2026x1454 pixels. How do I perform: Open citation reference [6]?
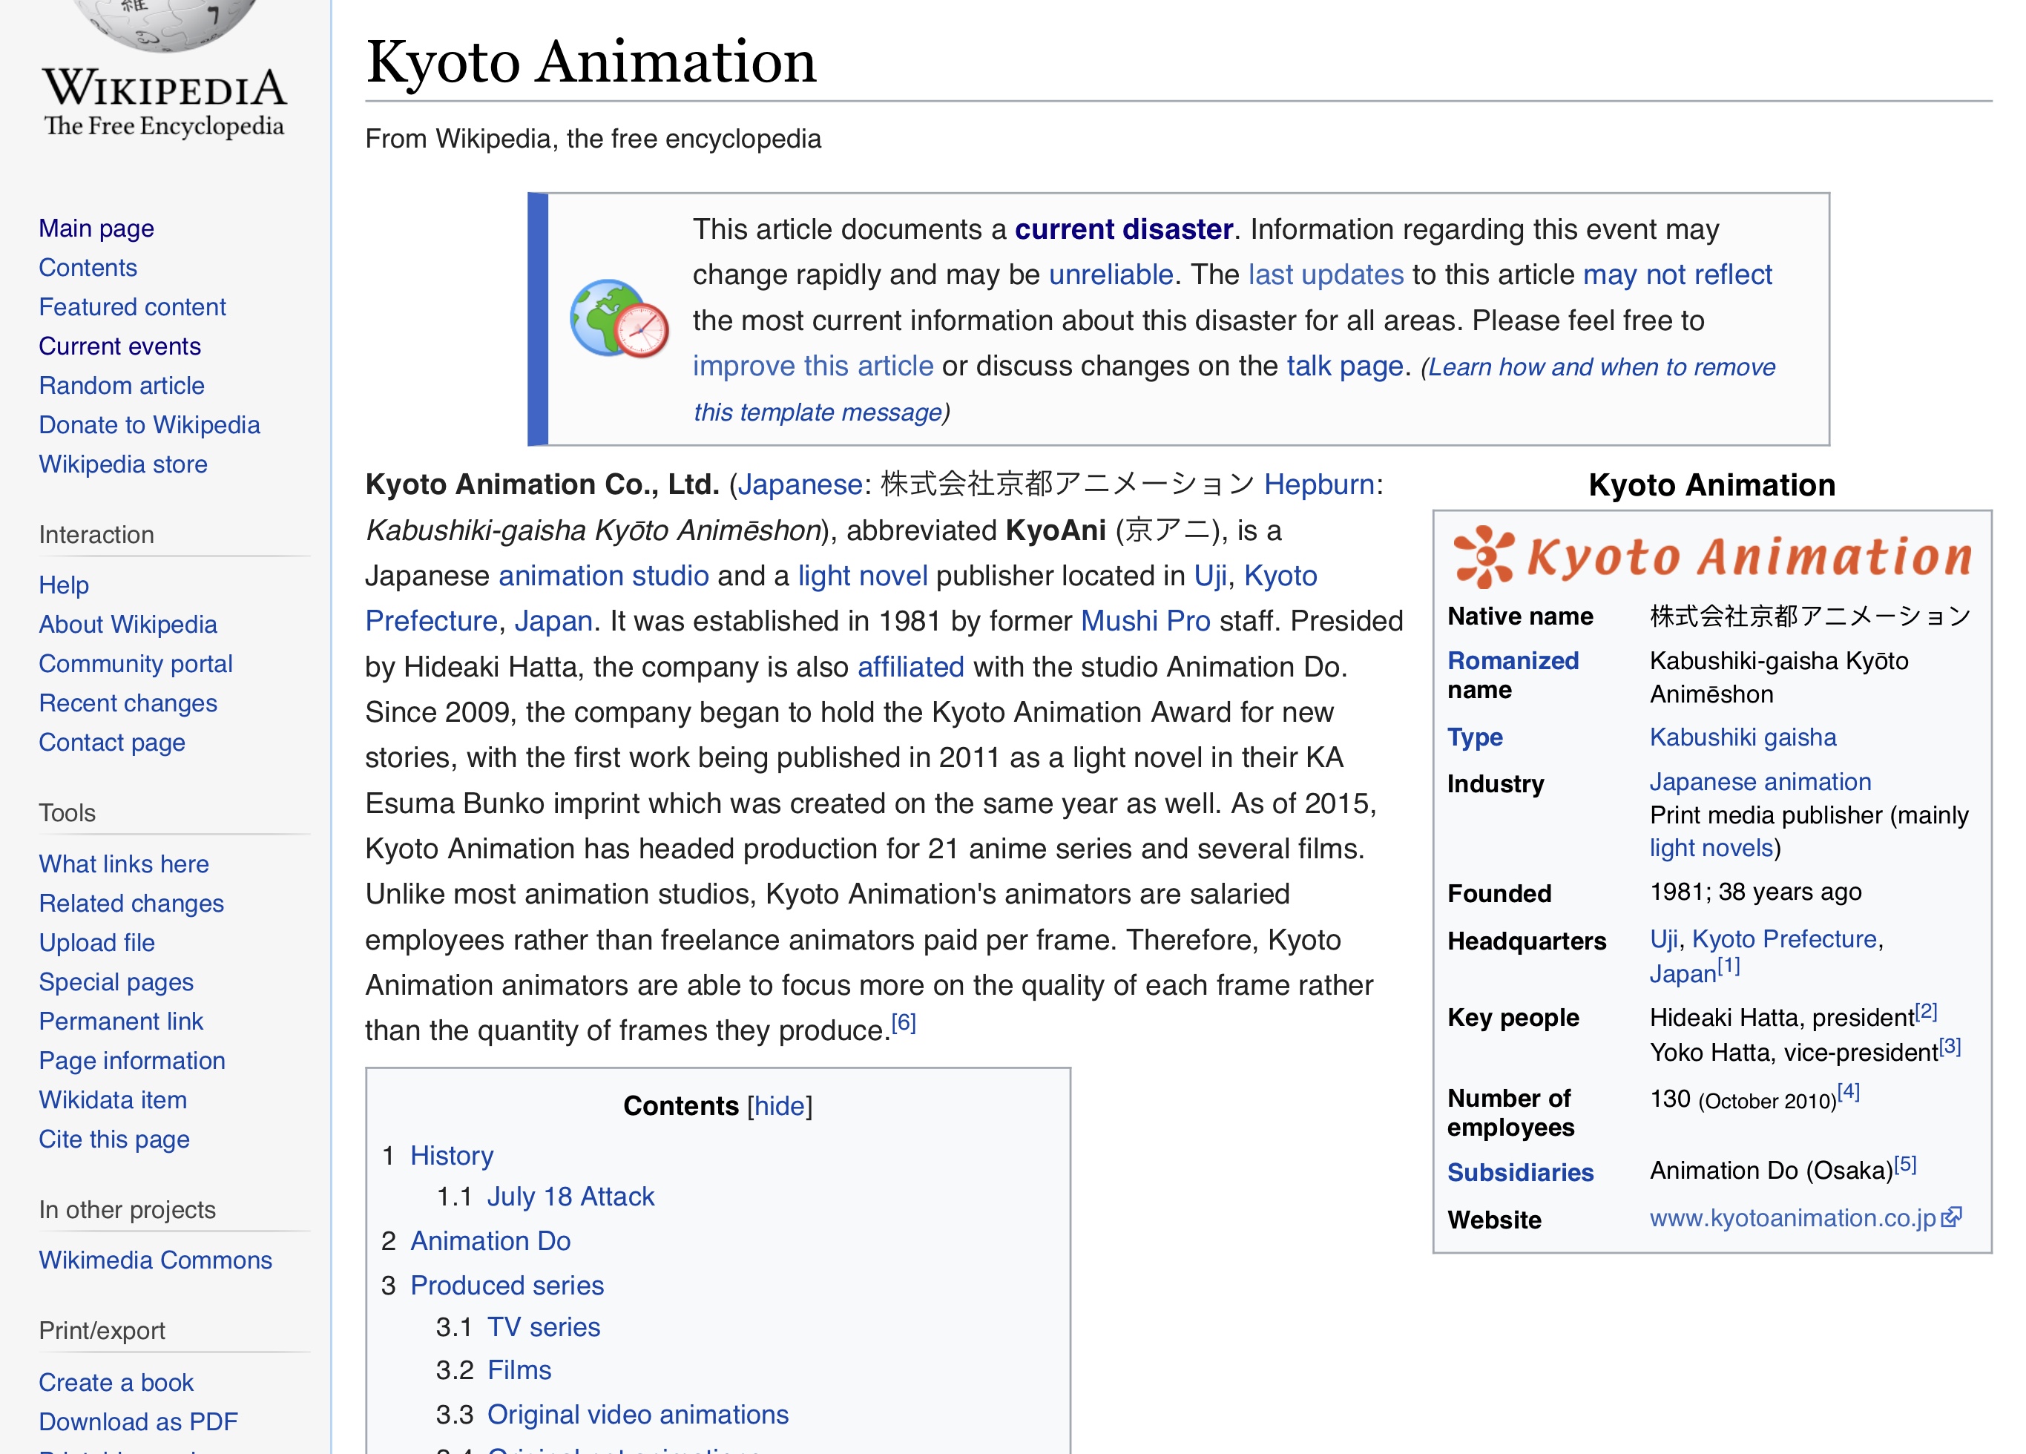[x=903, y=1023]
